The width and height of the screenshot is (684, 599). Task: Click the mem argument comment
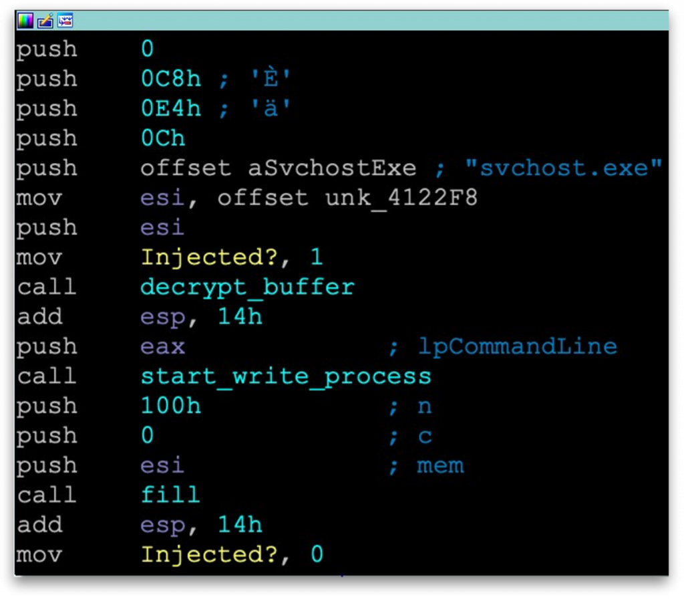coord(440,465)
